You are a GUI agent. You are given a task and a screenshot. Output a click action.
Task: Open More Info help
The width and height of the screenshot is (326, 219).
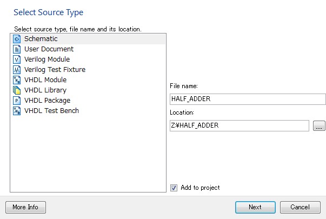25,207
